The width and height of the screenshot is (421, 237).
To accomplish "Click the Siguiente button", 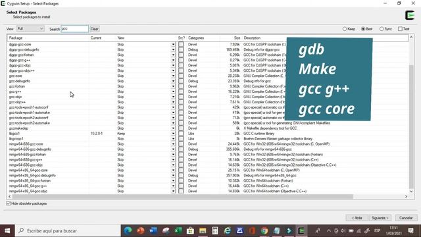I will [380, 218].
